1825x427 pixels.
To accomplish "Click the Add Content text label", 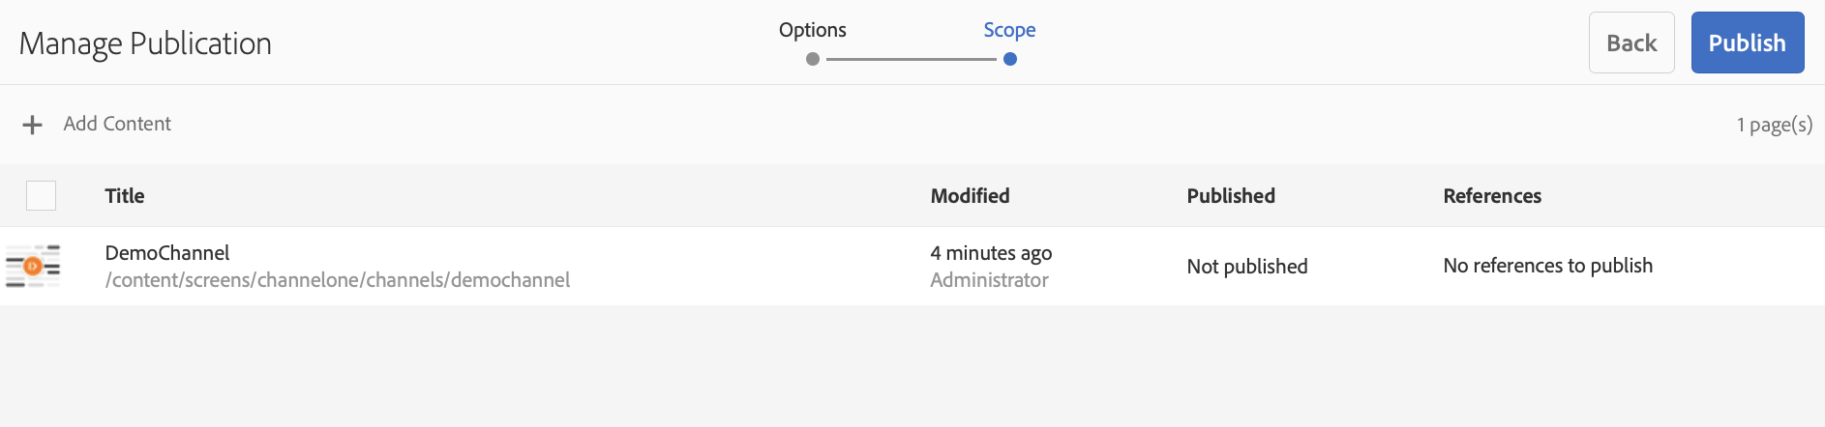I will tap(117, 124).
